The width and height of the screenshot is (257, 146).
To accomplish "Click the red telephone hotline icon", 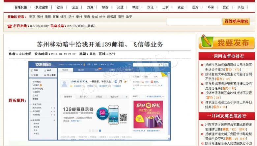I will pos(10,26).
